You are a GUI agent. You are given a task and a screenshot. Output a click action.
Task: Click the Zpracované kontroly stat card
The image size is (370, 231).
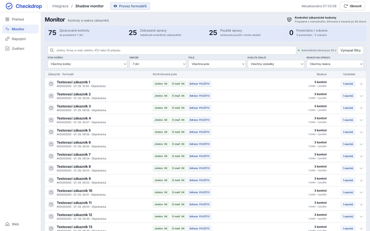85,33
